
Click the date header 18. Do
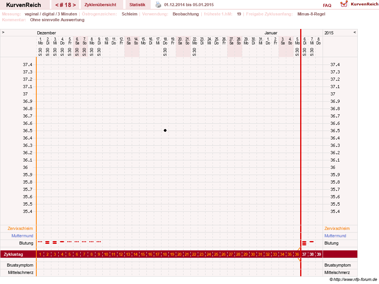coord(165,41)
